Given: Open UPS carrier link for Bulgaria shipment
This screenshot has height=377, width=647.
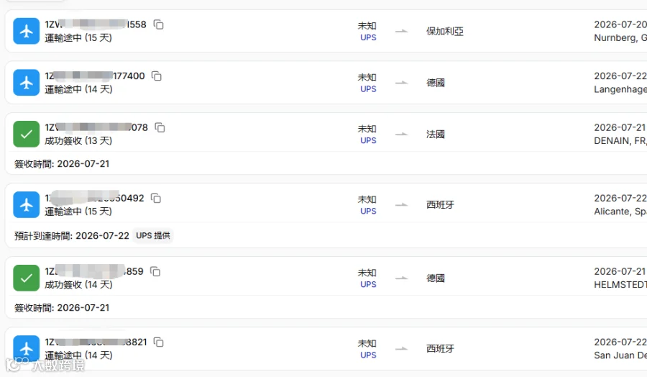Looking at the screenshot, I should point(368,37).
